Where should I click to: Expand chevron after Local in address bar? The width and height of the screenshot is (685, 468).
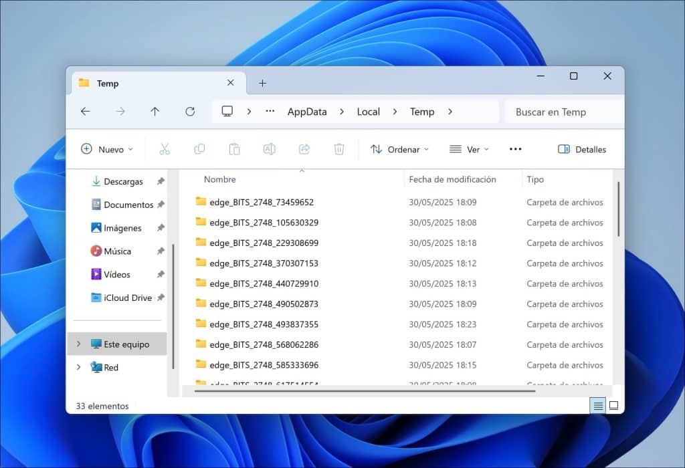pos(395,112)
